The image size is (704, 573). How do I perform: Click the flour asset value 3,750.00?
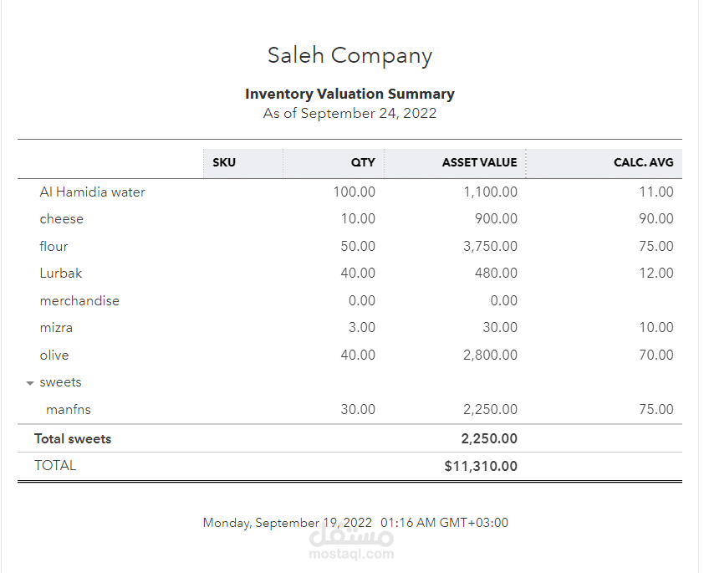click(x=490, y=247)
